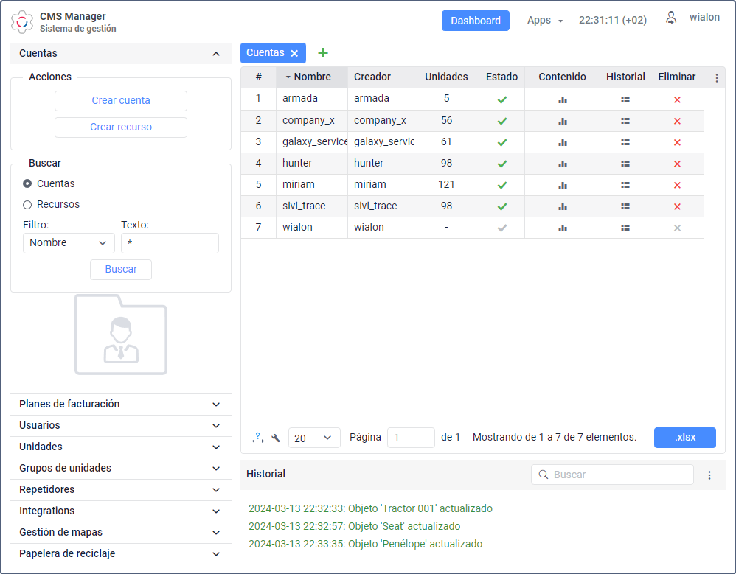This screenshot has width=736, height=574.
Task: Select the Cuentas radio button
Action: click(27, 183)
